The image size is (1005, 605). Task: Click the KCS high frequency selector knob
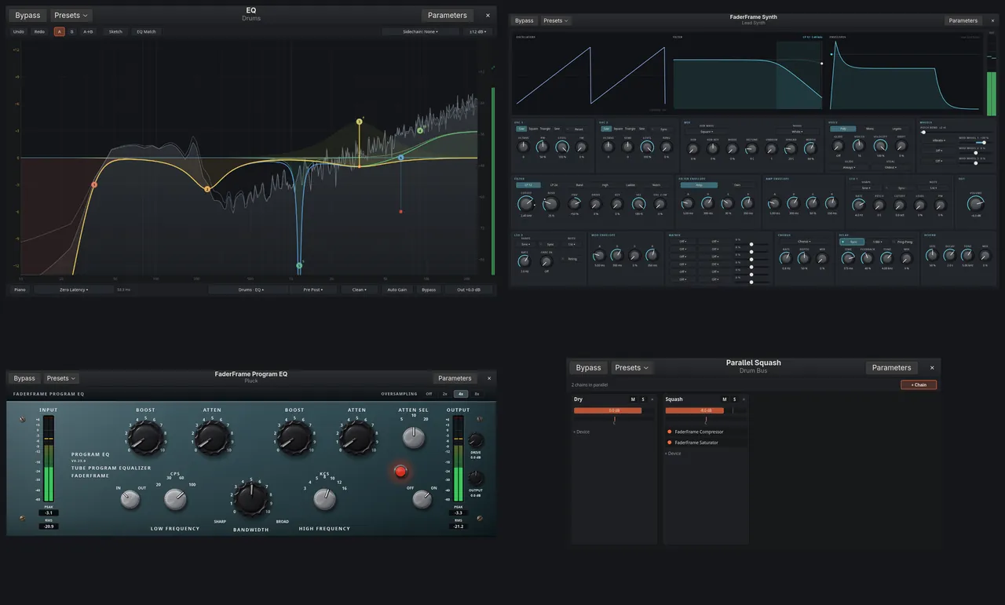(x=324, y=499)
